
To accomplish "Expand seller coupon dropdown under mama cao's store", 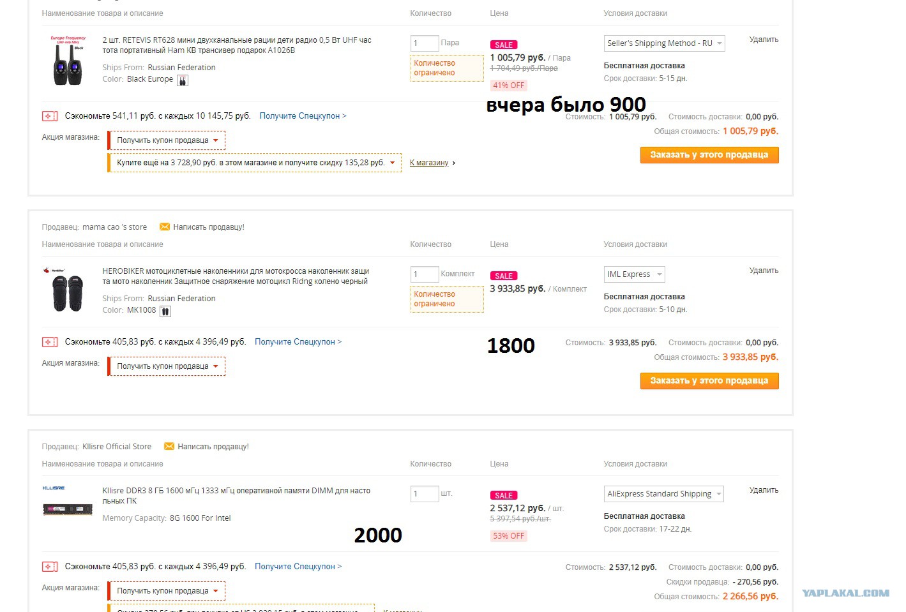I will pos(167,366).
